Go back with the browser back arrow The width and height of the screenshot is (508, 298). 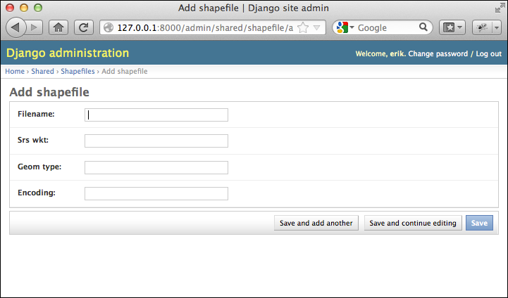(16, 28)
